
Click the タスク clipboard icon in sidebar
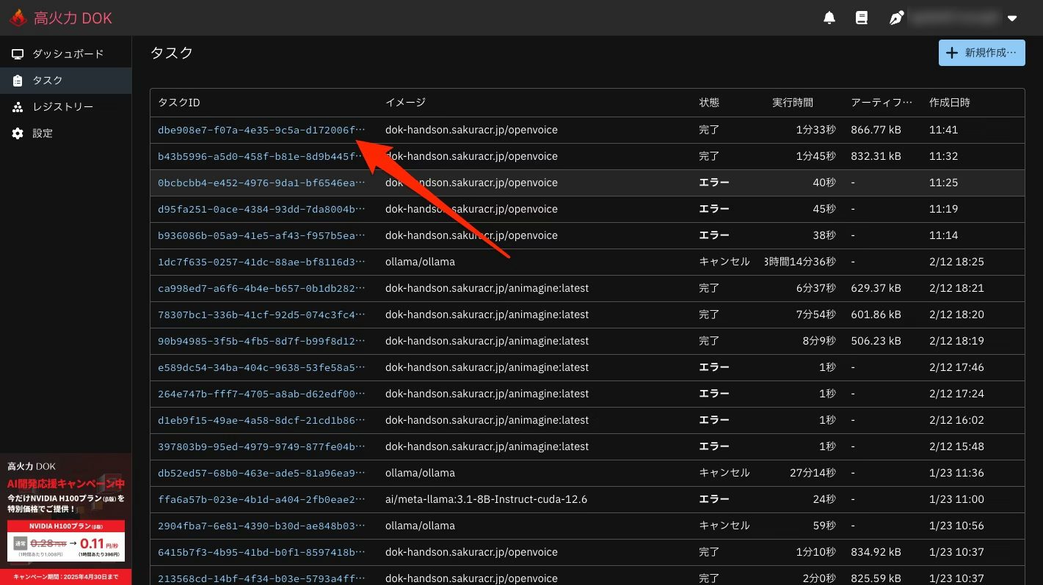[x=18, y=81]
